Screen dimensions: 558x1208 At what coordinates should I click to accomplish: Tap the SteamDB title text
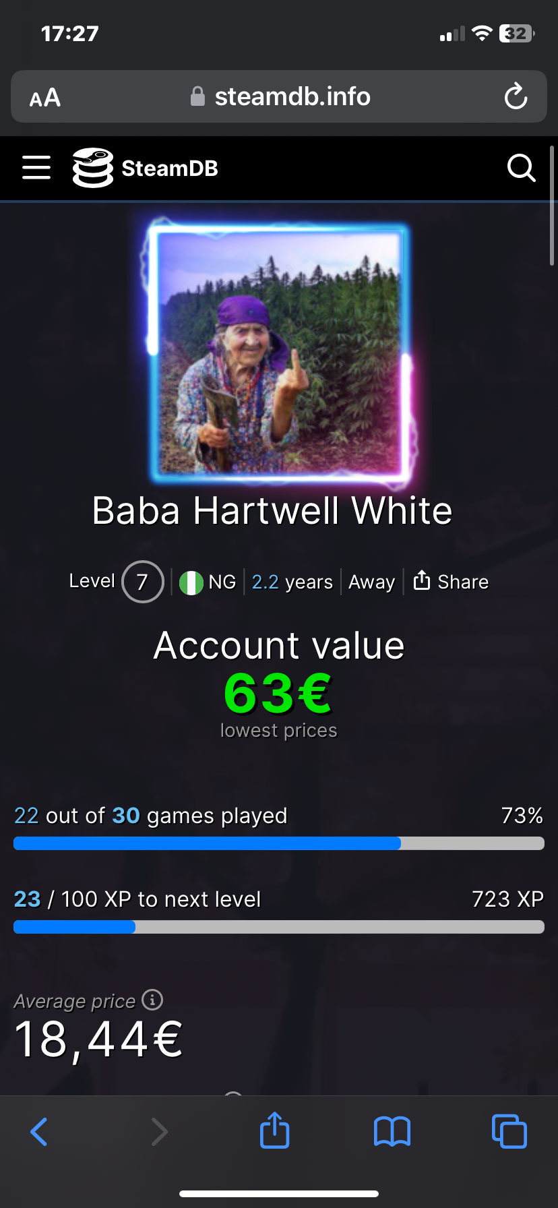tap(170, 169)
